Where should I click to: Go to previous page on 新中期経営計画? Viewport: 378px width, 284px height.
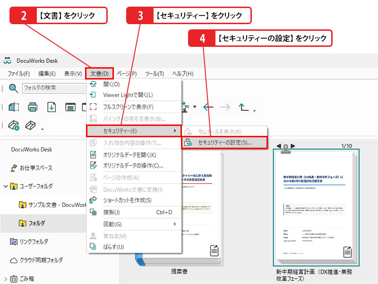pos(279,146)
